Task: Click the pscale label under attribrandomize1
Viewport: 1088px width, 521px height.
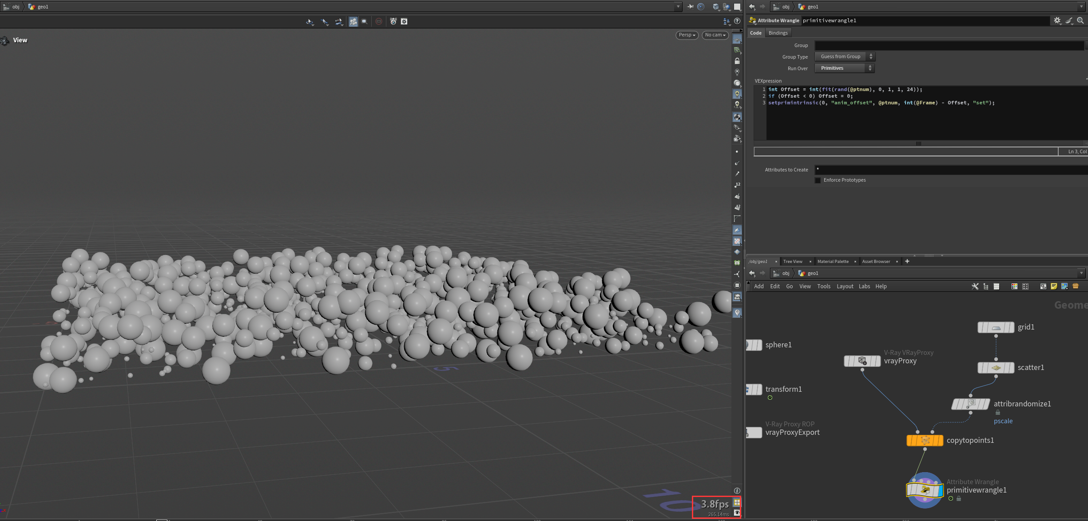Action: (x=1003, y=421)
